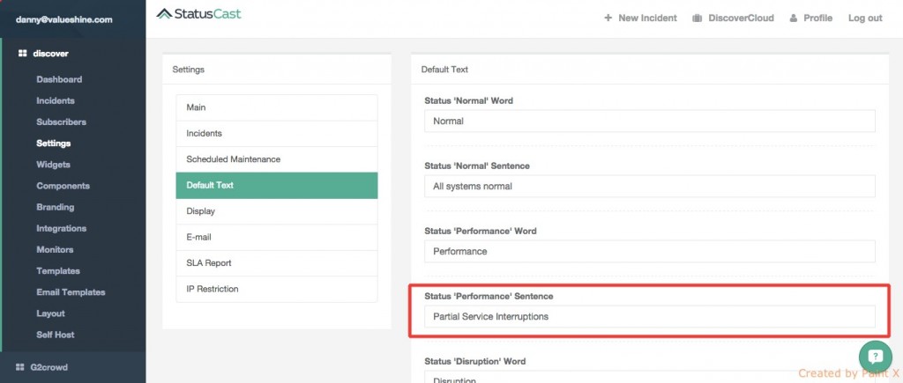903x383 pixels.
Task: Click the Status 'Normal' Word input field
Action: [x=649, y=122]
